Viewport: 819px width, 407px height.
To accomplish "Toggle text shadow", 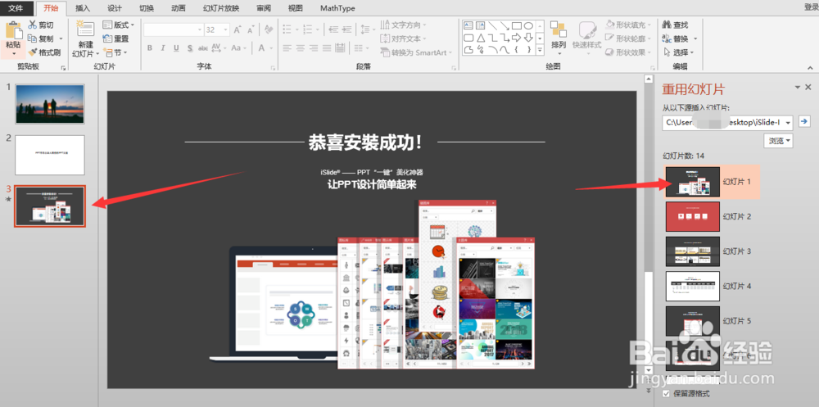I will (190, 47).
